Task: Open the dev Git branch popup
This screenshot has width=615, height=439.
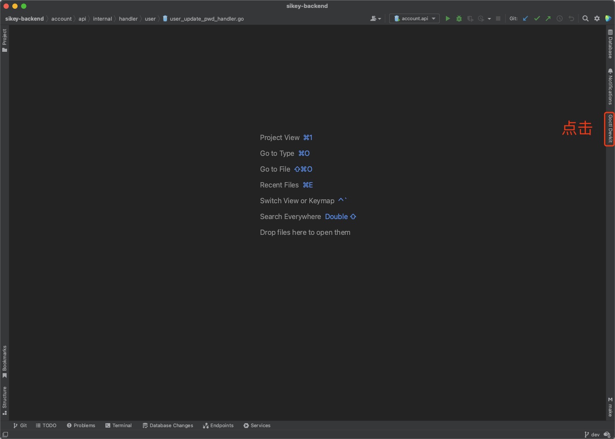Action: pyautogui.click(x=592, y=435)
